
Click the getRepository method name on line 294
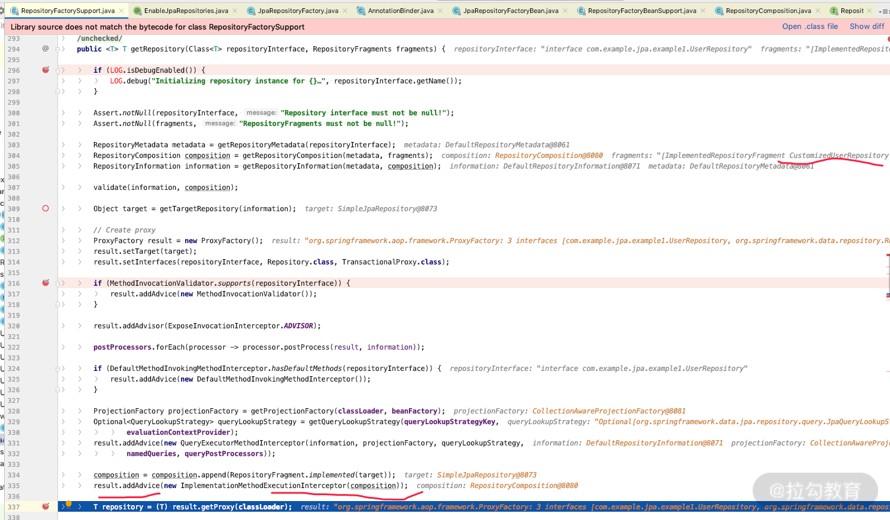tap(157, 49)
